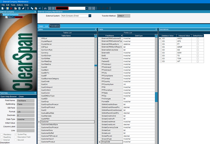Open the Help menu
210x144 pixels.
(x=26, y=5)
